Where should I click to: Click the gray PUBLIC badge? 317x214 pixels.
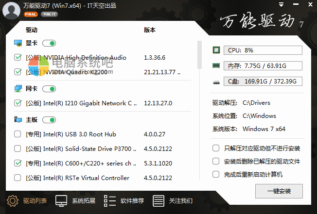pos(49,15)
